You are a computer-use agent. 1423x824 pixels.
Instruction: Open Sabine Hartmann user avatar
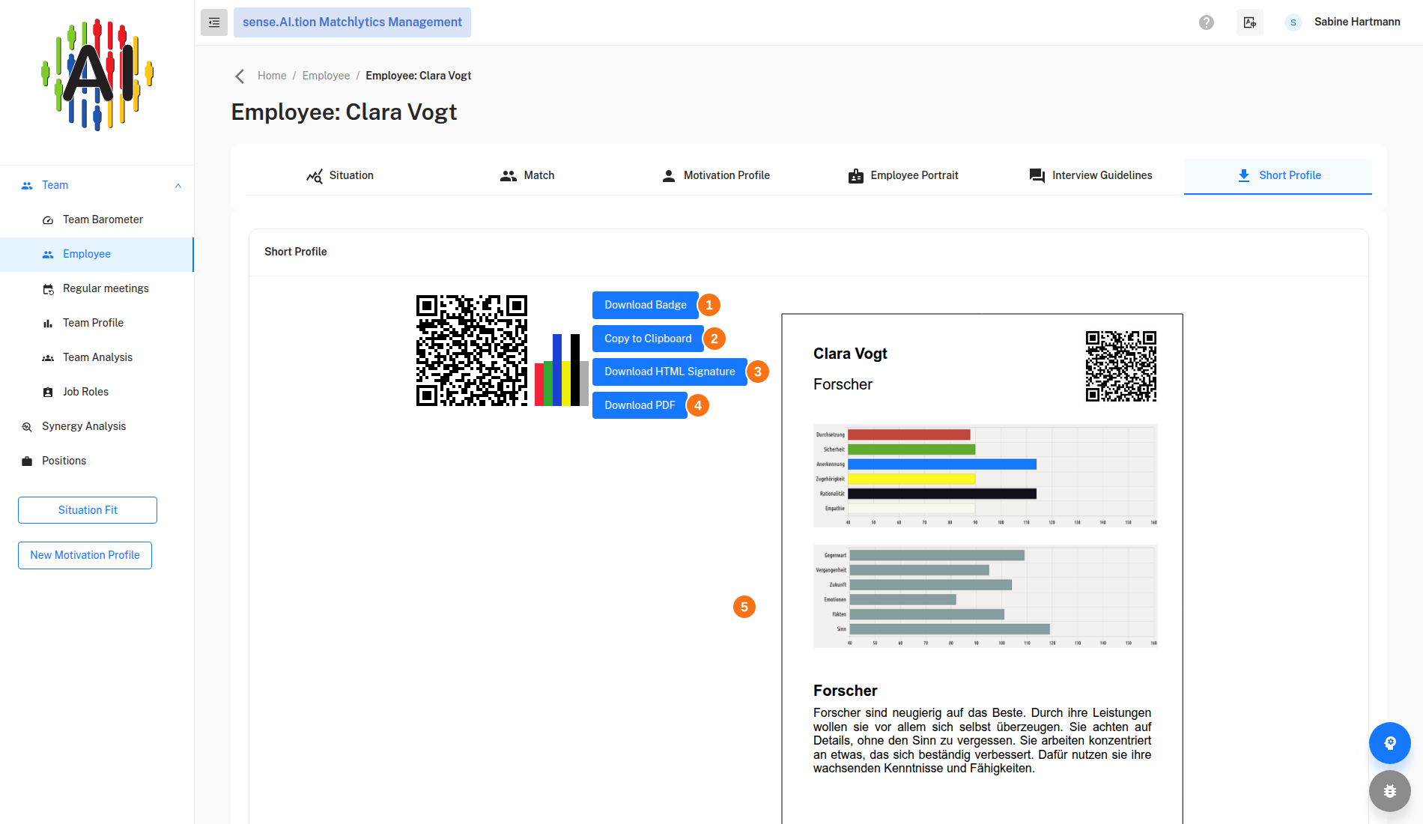click(x=1293, y=22)
